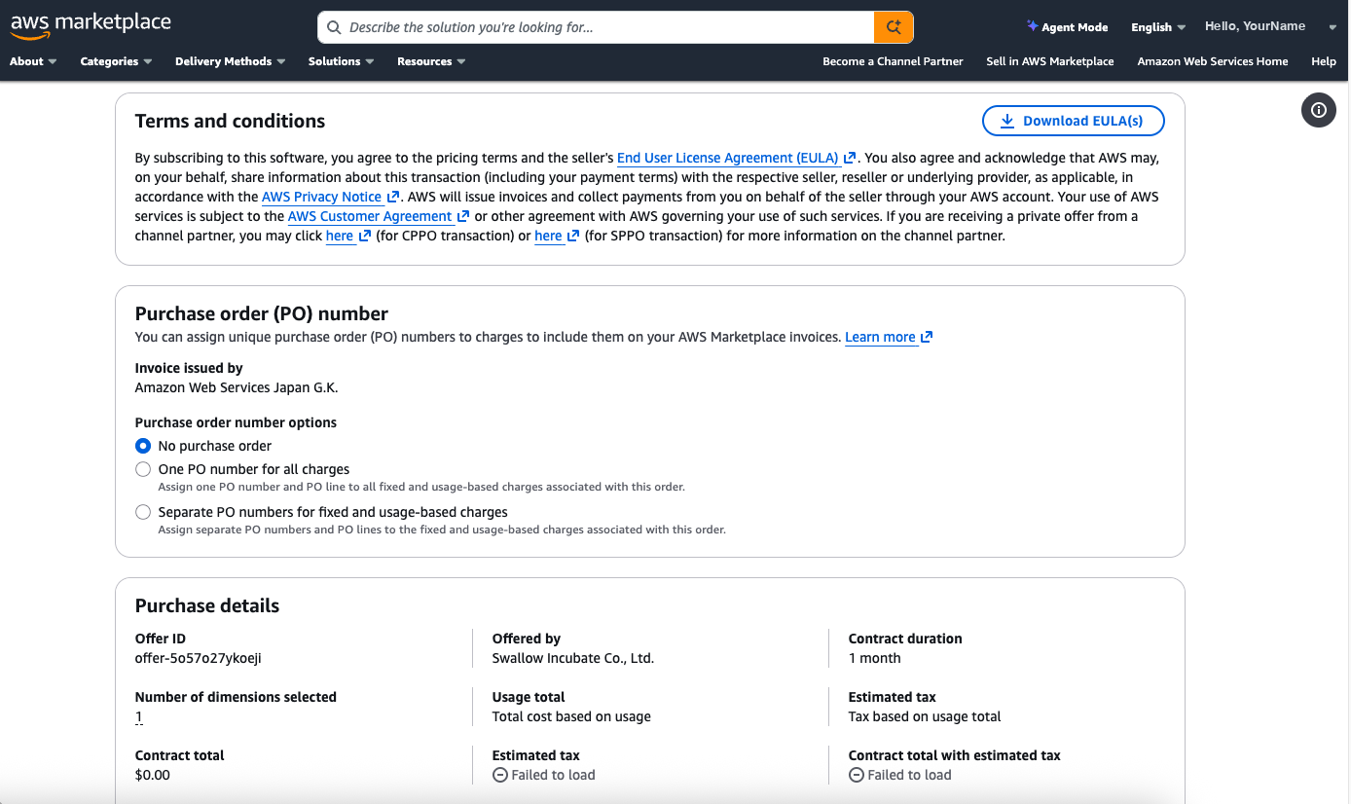
Task: Expand the Categories menu
Action: pos(116,61)
